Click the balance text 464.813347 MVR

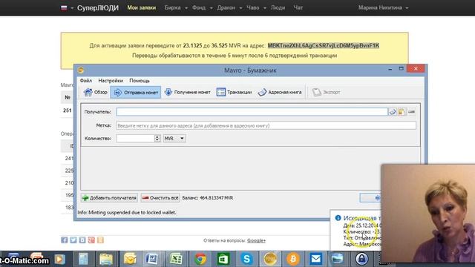(x=208, y=198)
